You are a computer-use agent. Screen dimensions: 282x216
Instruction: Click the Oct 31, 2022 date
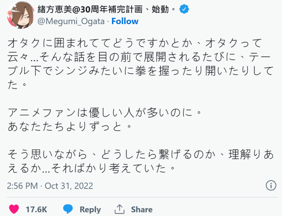pos(70,186)
